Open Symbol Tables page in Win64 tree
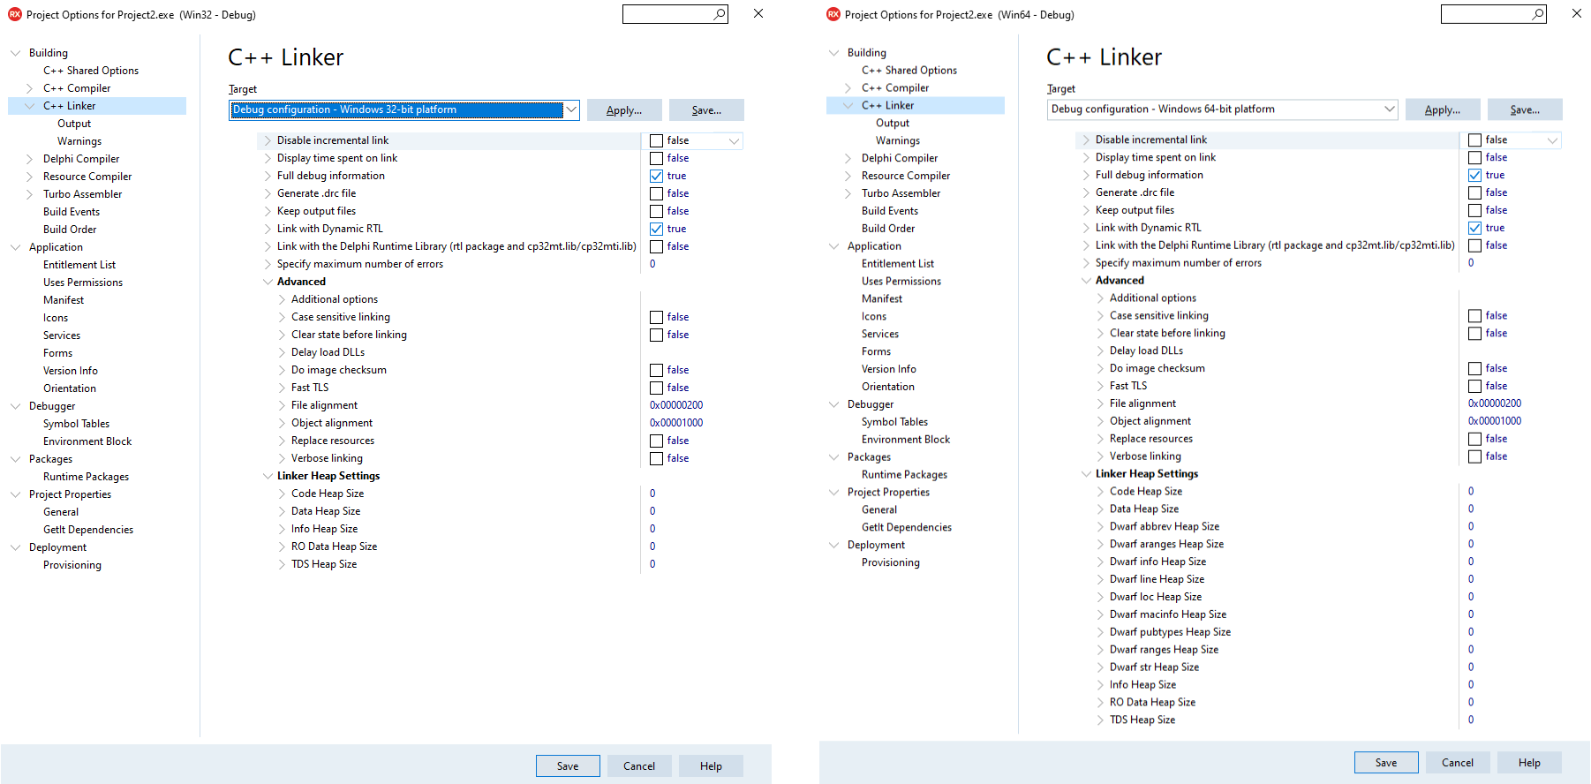The height and width of the screenshot is (784, 1591). tap(894, 422)
